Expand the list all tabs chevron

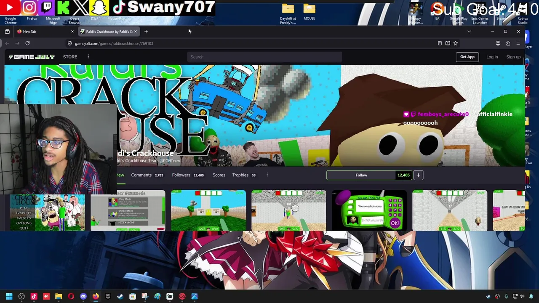(x=469, y=32)
